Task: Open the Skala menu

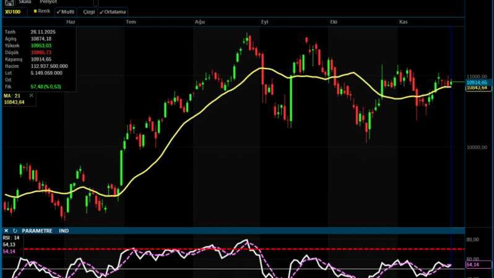Action: (x=25, y=2)
